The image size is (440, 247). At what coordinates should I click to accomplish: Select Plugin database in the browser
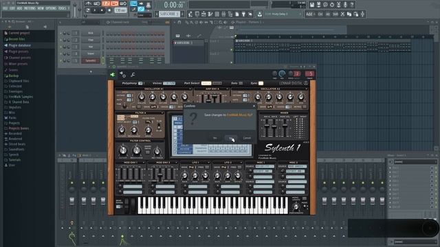19,45
